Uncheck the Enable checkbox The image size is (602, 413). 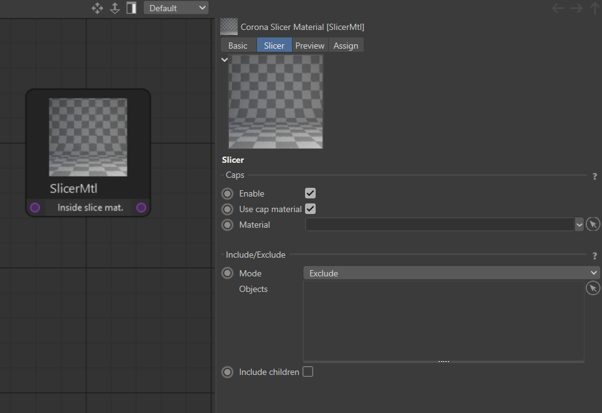310,193
